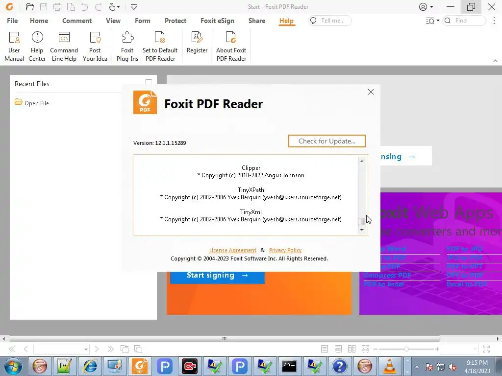The width and height of the screenshot is (502, 376).
Task: Open Command Line Help
Action: point(64,47)
